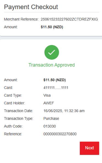
Task: Click the green approved checkmark icon
Action: tap(52, 52)
